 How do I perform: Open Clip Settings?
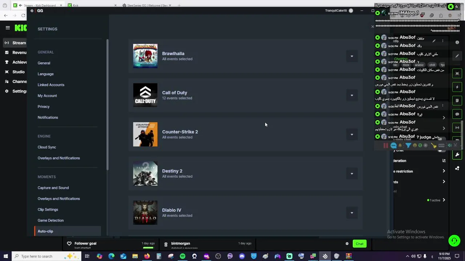[48, 210]
